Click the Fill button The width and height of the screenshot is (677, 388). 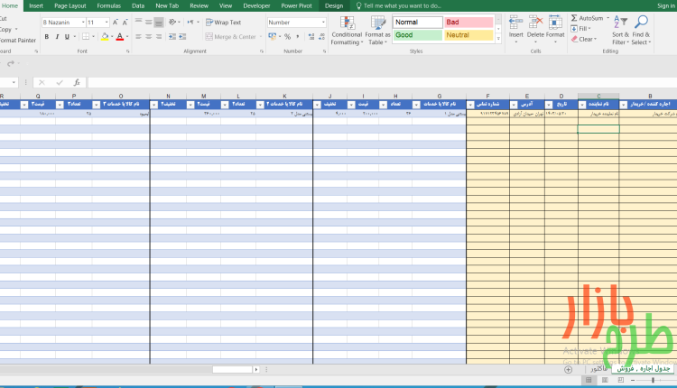[580, 29]
